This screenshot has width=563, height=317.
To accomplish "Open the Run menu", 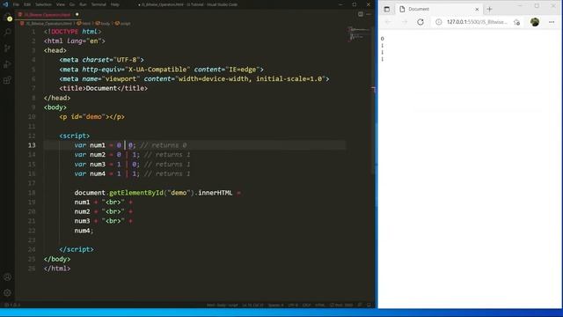I will pos(83,4).
